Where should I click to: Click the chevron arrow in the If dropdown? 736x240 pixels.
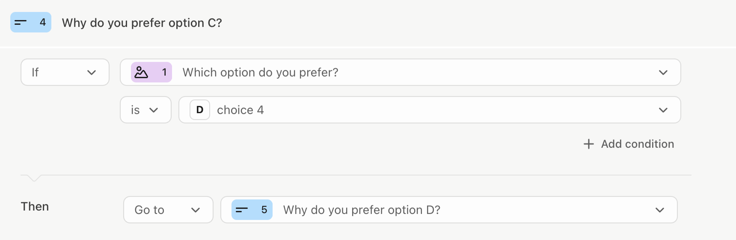92,73
